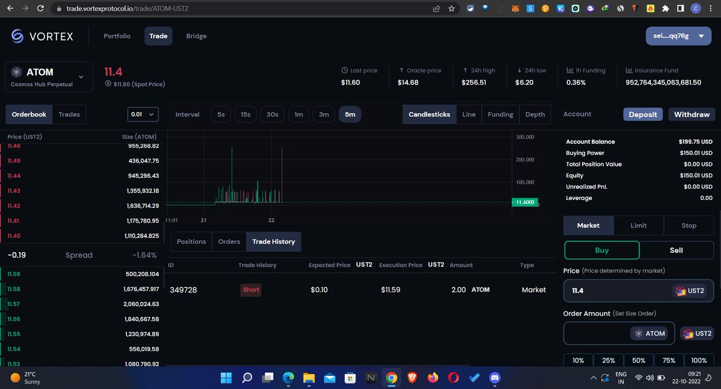Open taskbar Search magnifier
The image size is (721, 389).
click(247, 378)
